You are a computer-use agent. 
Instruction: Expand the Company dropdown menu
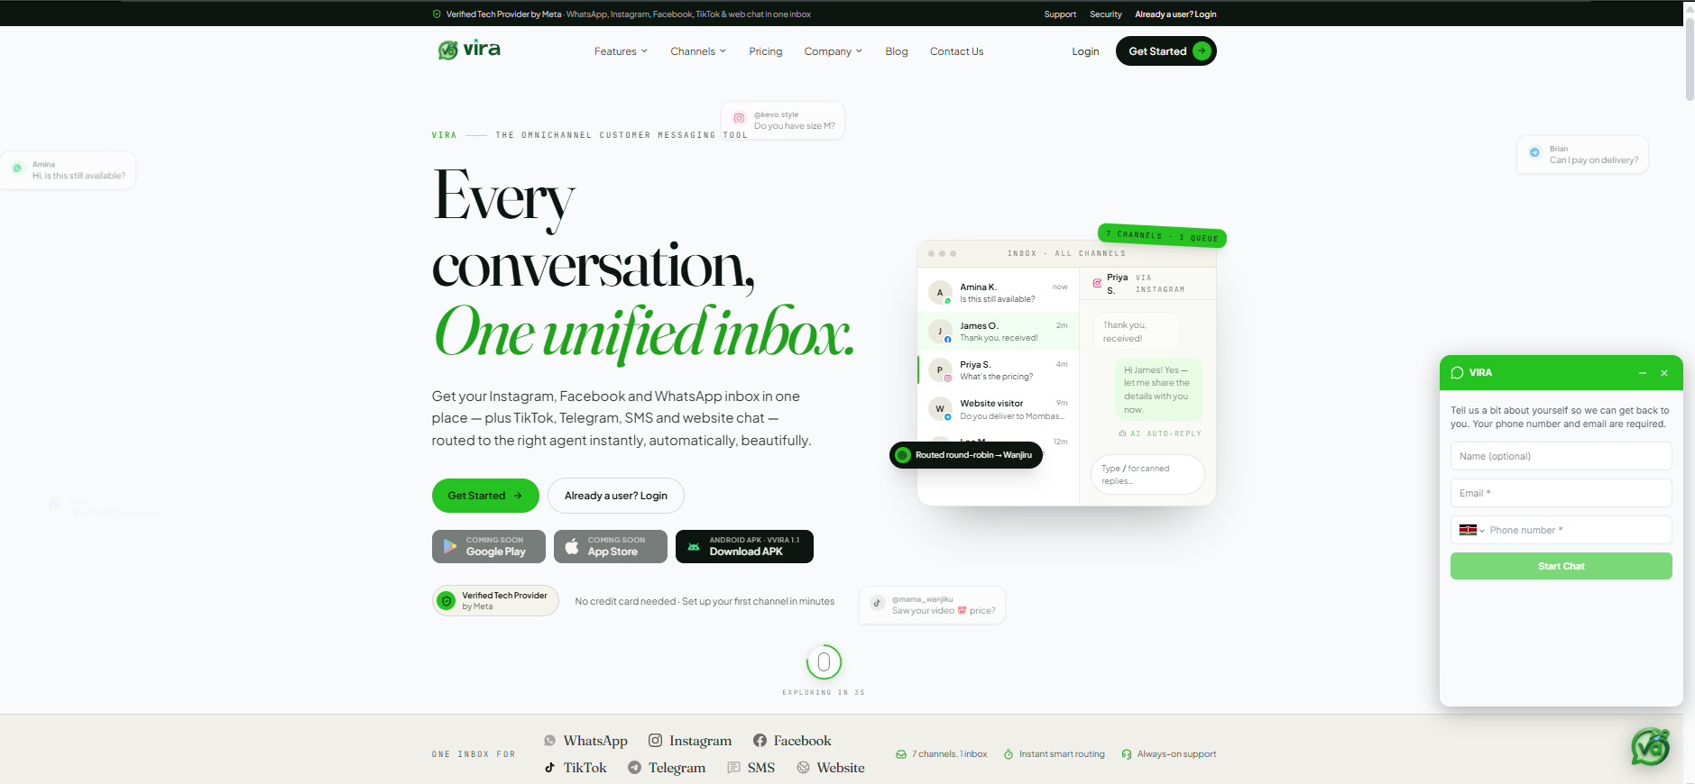[x=834, y=51]
